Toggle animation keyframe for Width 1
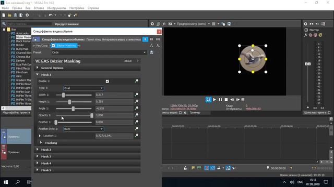Screen dimensions: 334x187 point(137,95)
